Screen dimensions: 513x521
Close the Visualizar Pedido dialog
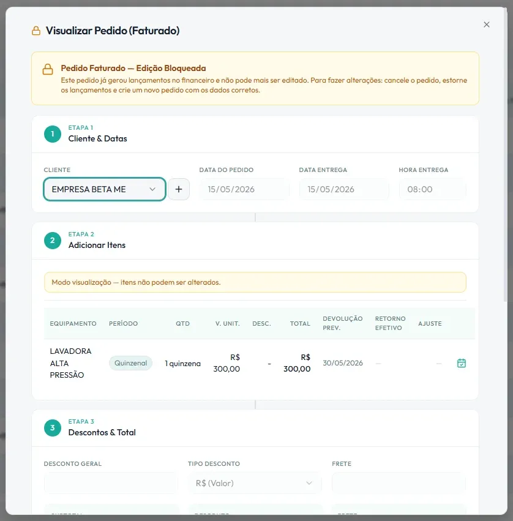[x=487, y=24]
